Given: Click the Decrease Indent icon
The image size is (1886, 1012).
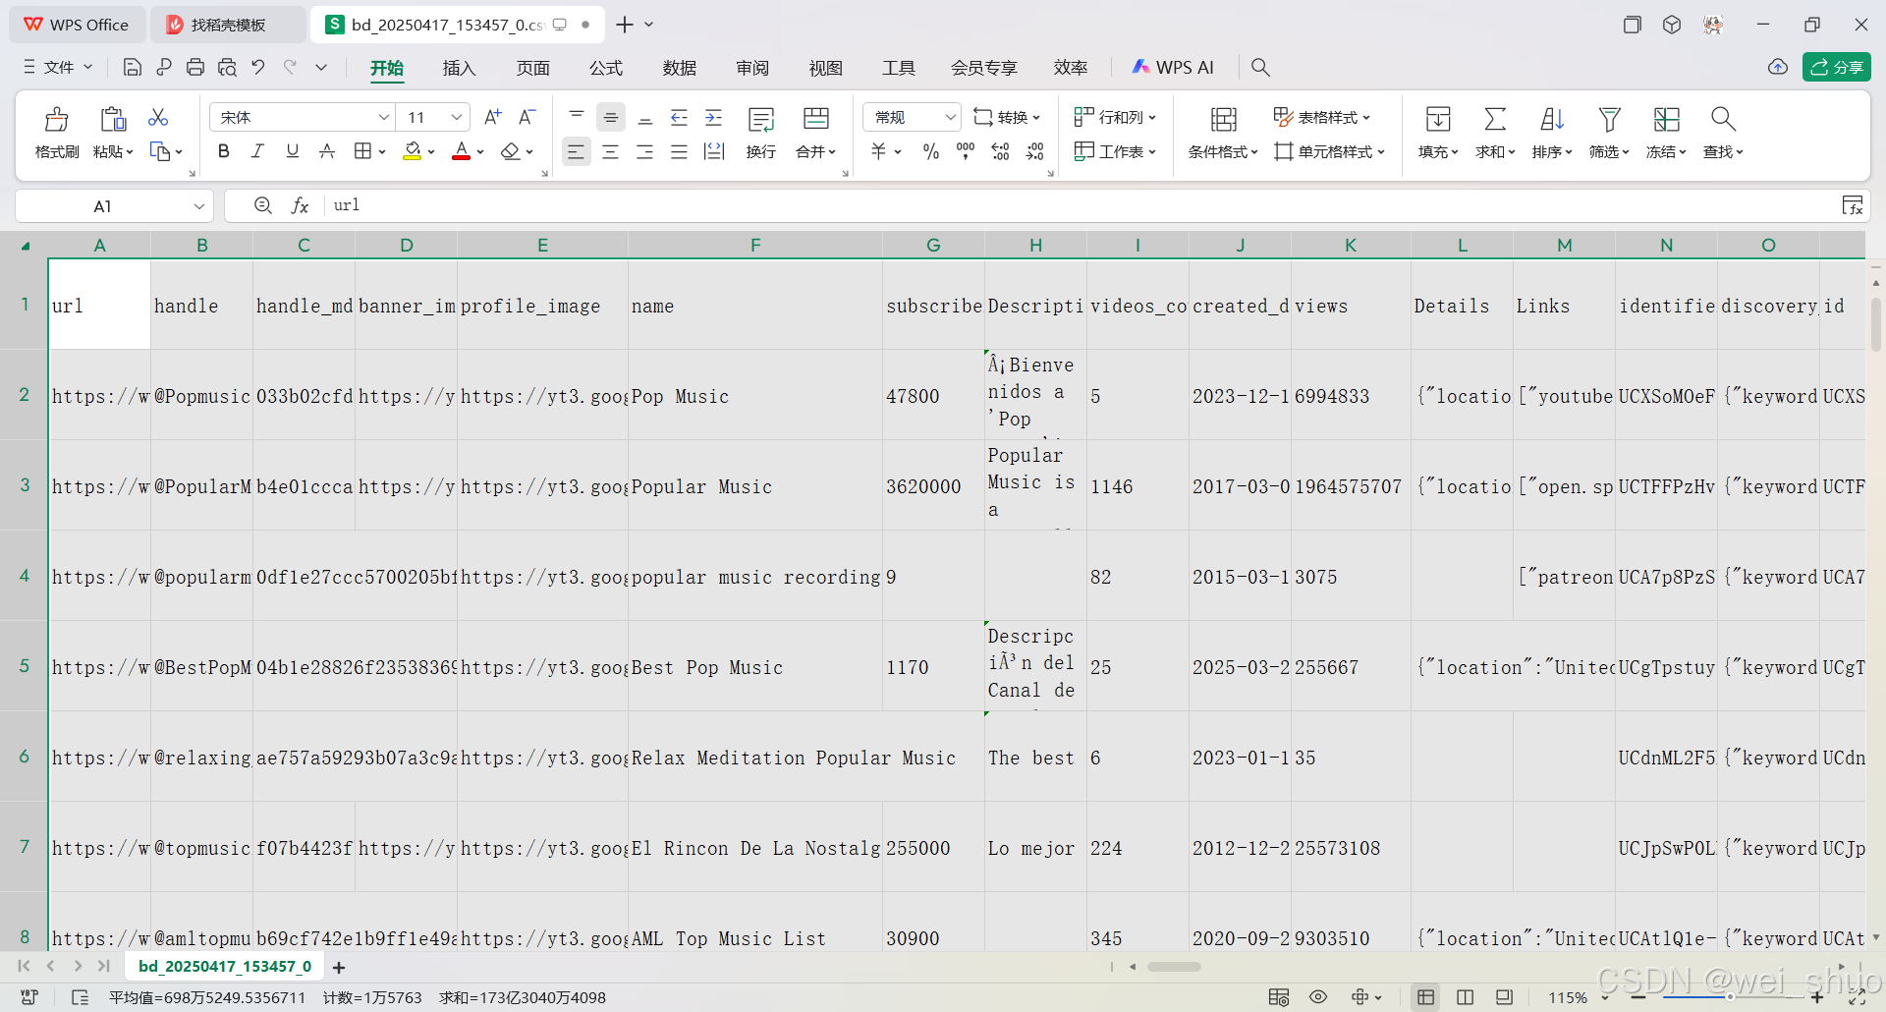Looking at the screenshot, I should (x=679, y=117).
